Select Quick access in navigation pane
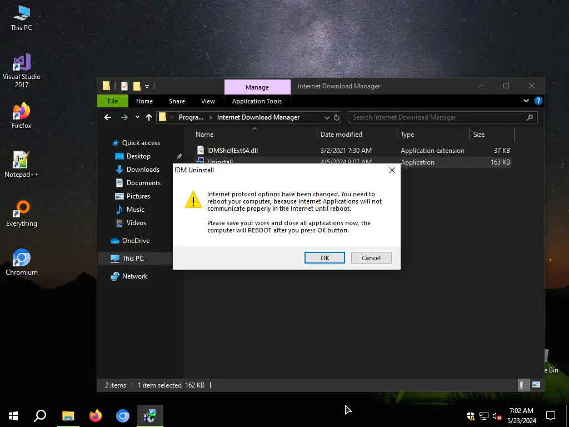Screen dimensions: 569x427 click(141, 143)
